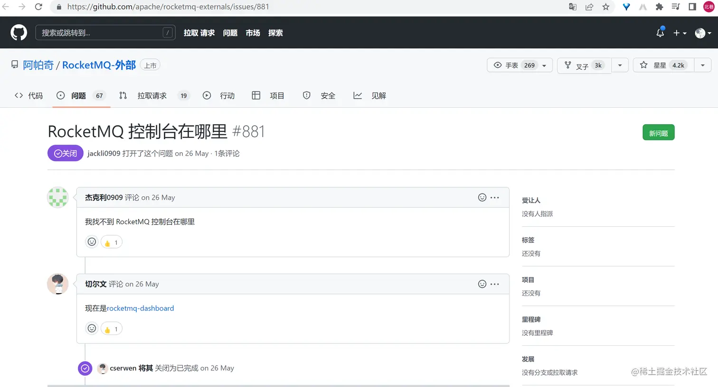This screenshot has width=718, height=387.
Task: Click the blue V extension icon
Action: pyautogui.click(x=626, y=7)
